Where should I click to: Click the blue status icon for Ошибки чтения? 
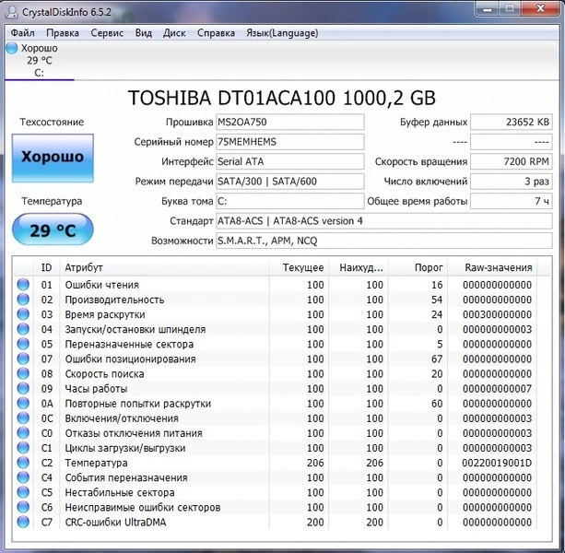click(x=23, y=285)
